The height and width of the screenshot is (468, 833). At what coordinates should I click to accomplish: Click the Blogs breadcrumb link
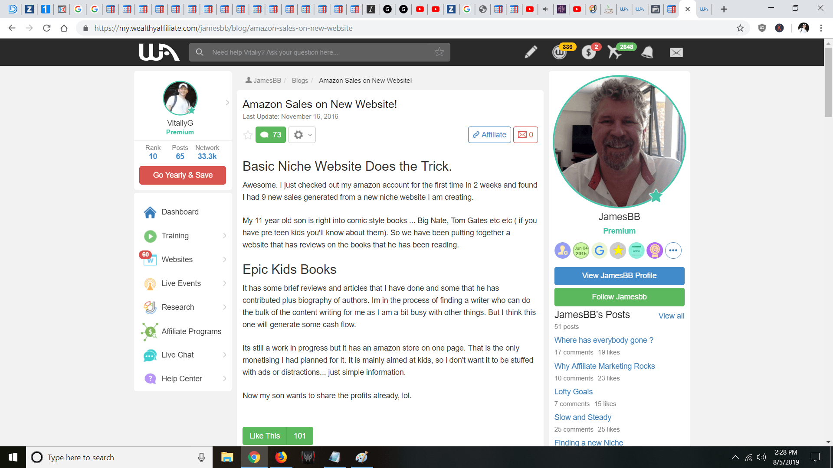point(300,81)
